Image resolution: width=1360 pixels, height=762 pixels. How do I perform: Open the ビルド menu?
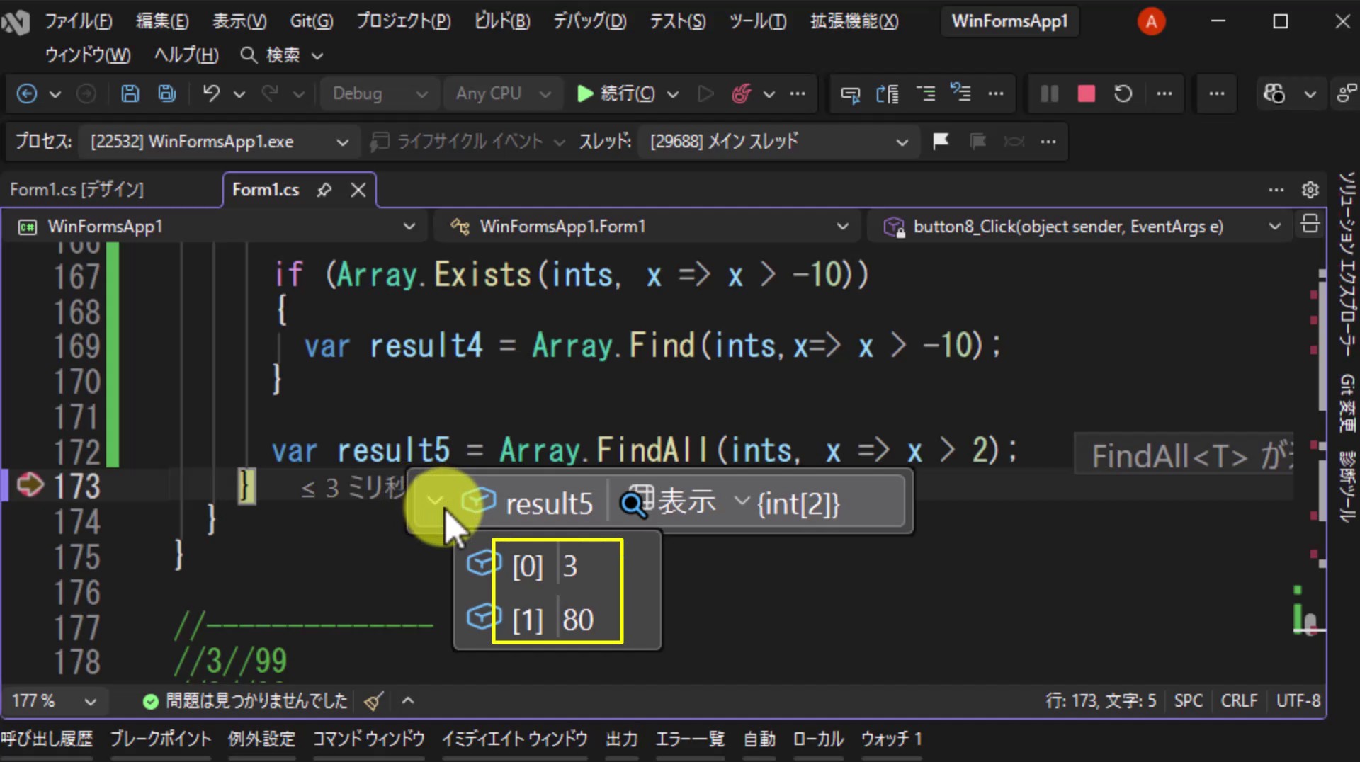tap(501, 21)
